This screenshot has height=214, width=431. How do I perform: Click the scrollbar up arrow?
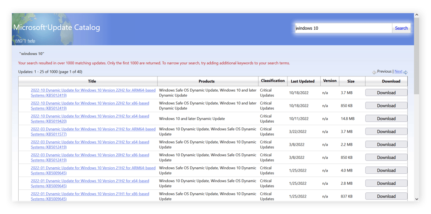tap(417, 16)
